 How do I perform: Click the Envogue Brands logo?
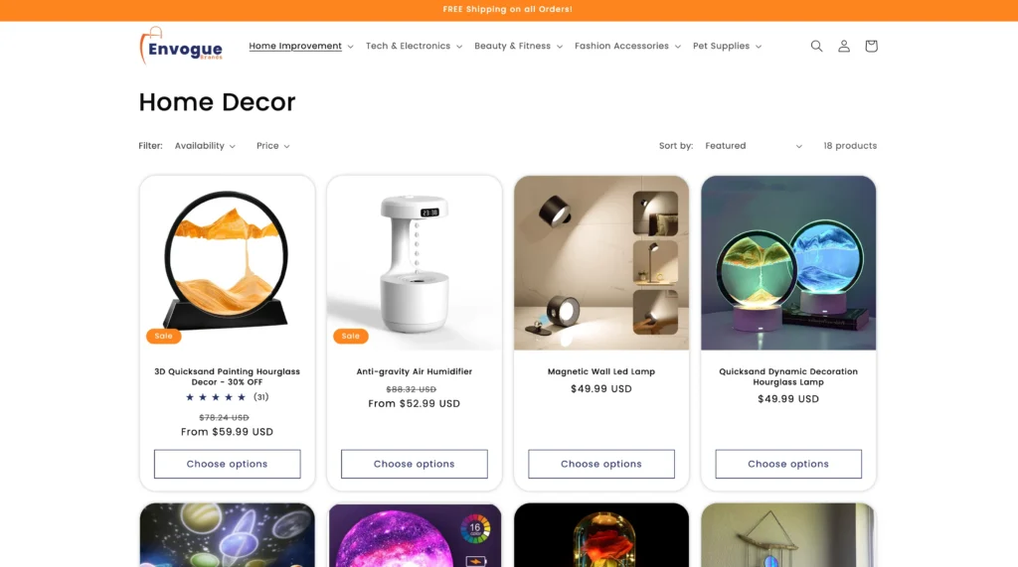181,46
